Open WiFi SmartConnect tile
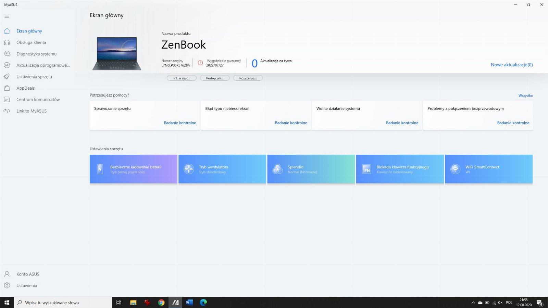 tap(489, 169)
